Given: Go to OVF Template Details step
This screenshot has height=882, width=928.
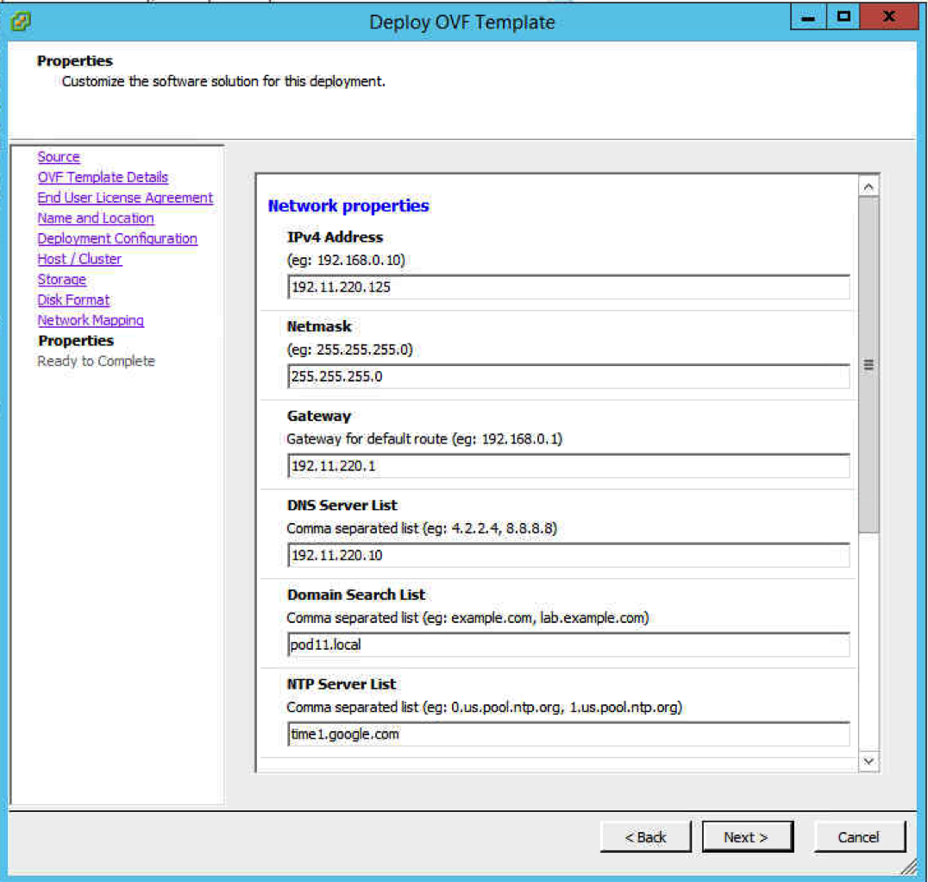Looking at the screenshot, I should pyautogui.click(x=103, y=177).
